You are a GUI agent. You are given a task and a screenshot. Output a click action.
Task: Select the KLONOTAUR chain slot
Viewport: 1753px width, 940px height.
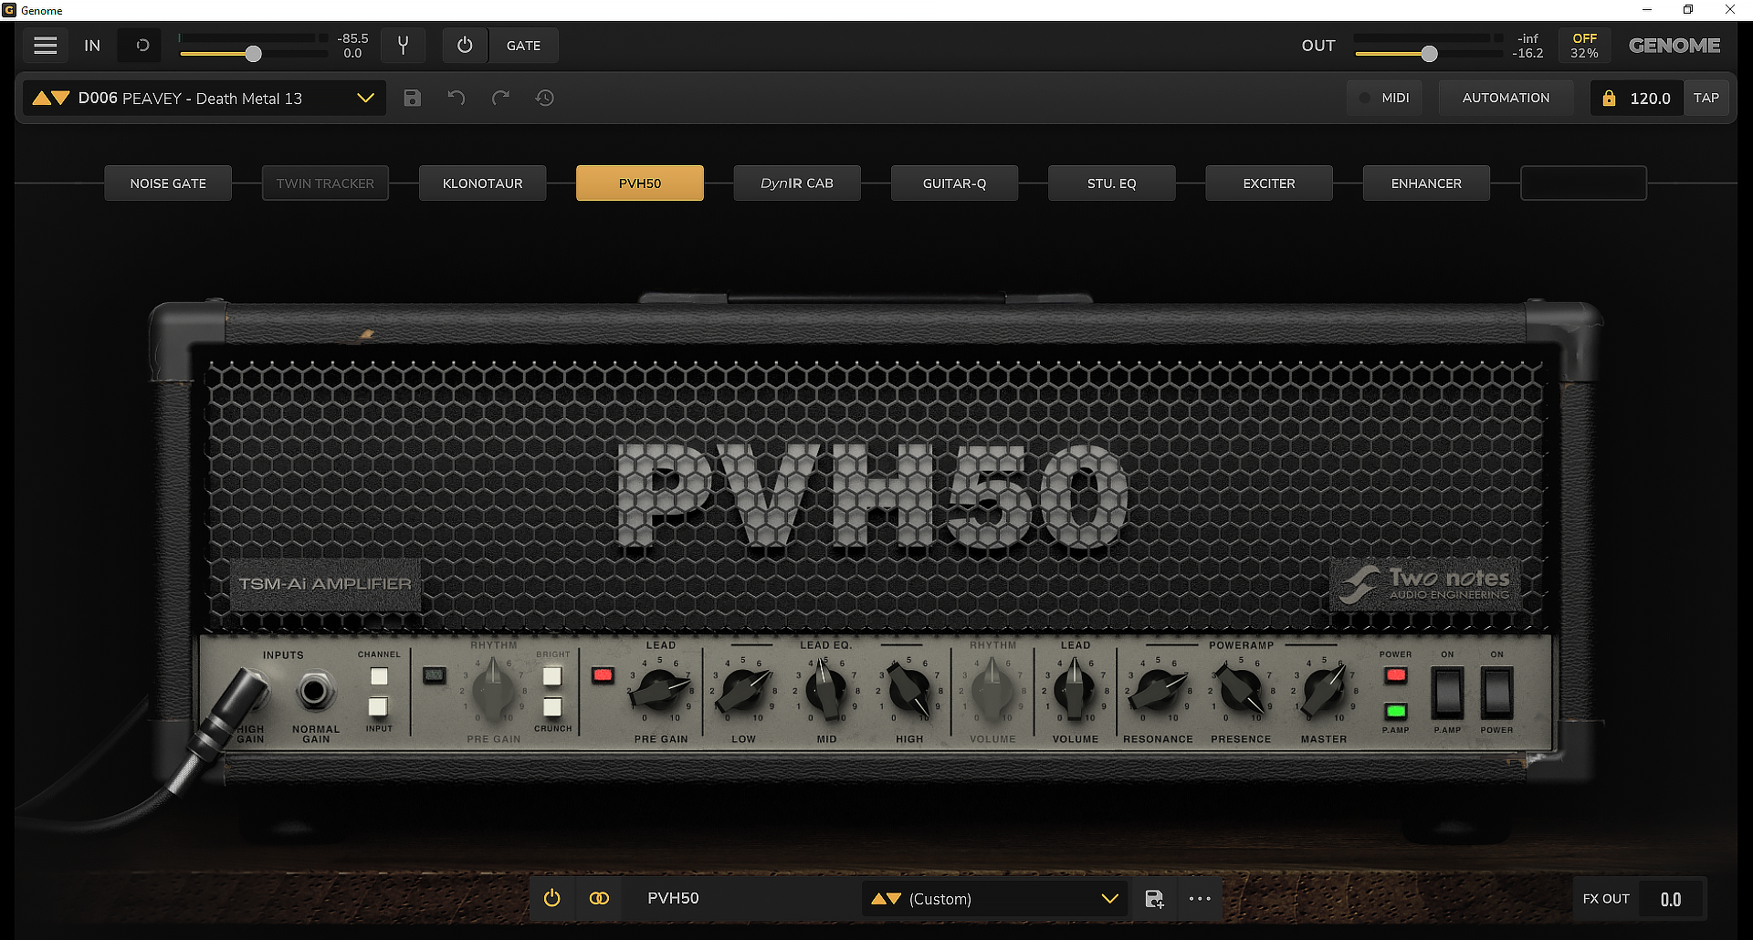[483, 183]
